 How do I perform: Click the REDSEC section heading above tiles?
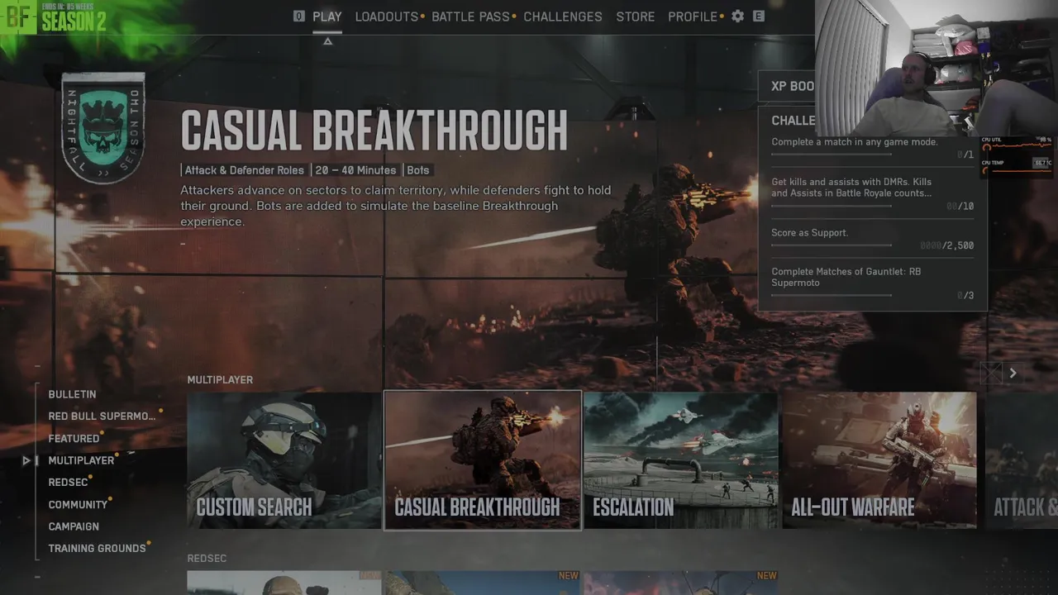[x=207, y=559]
